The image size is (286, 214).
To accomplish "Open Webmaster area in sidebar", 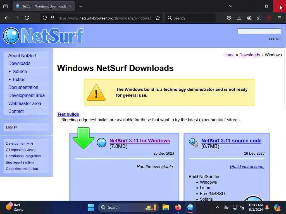I will pyautogui.click(x=25, y=103).
